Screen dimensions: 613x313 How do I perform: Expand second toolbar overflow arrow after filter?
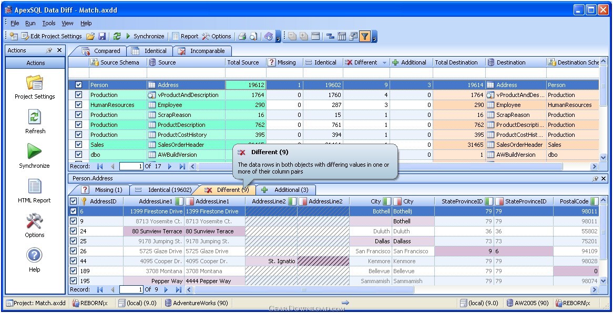pyautogui.click(x=374, y=38)
